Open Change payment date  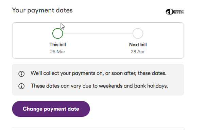51,109
